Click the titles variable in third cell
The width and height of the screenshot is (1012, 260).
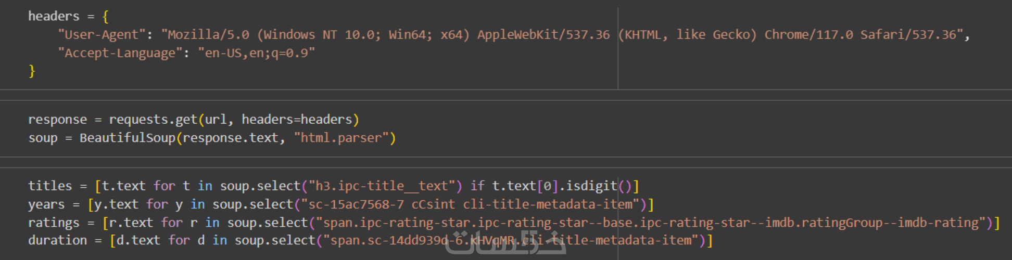50,186
